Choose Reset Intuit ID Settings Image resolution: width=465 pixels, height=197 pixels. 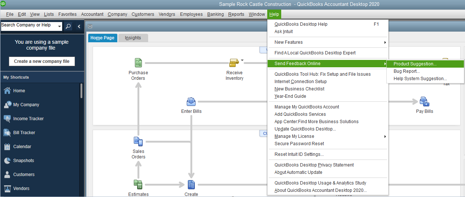tap(328, 154)
